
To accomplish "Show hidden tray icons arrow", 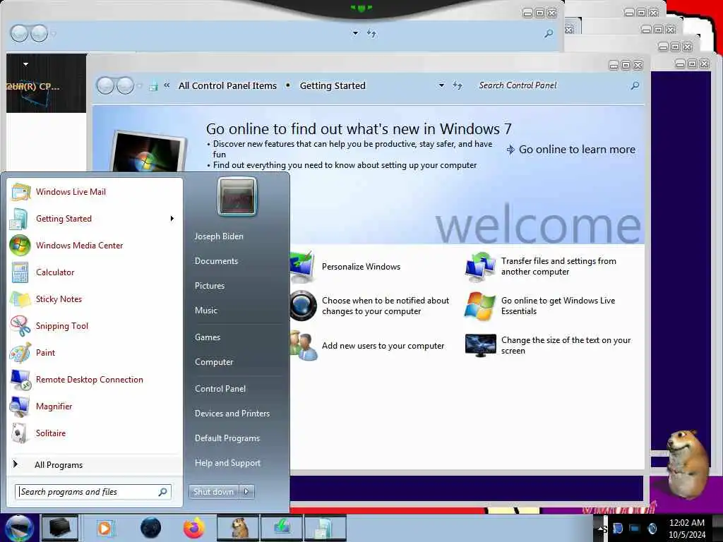I will pyautogui.click(x=600, y=529).
